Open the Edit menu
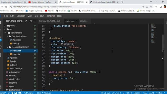Viewport: 167px width, 94px height. pos(12,16)
